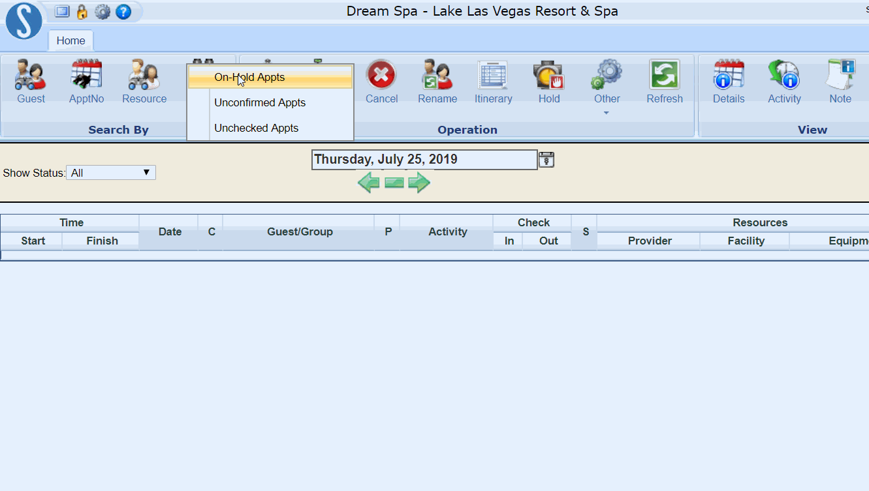The height and width of the screenshot is (491, 869).
Task: Open the date picker calendar
Action: (x=546, y=159)
